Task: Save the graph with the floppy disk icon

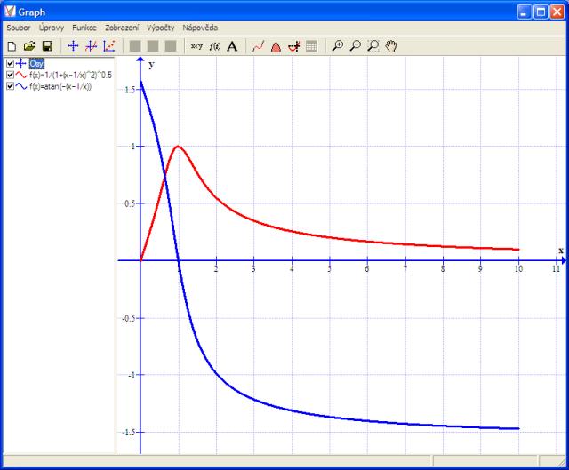Action: pos(47,45)
